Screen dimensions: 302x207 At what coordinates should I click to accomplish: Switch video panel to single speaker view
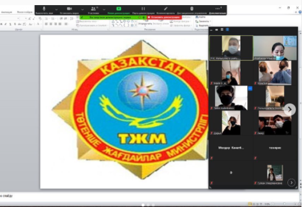217,30
